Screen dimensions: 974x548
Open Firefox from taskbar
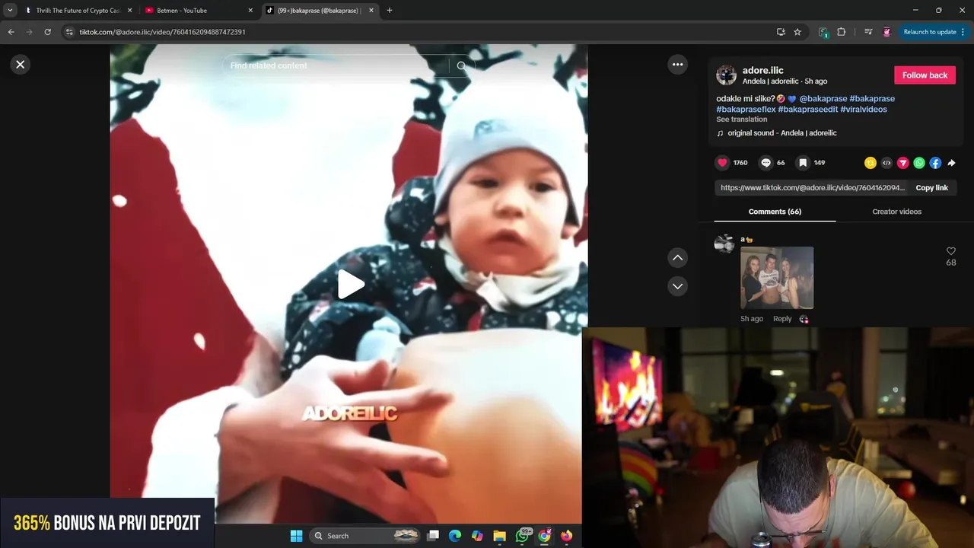pyautogui.click(x=566, y=536)
